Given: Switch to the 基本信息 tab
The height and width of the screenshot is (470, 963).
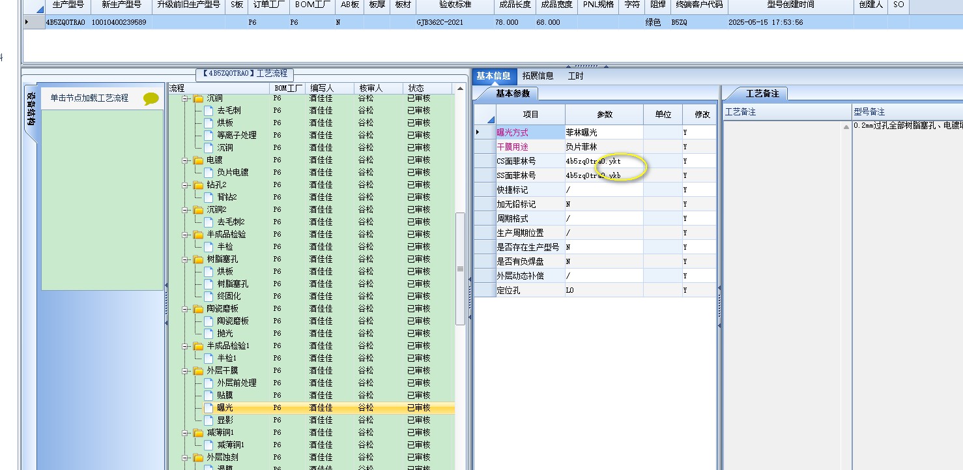Looking at the screenshot, I should click(x=493, y=76).
